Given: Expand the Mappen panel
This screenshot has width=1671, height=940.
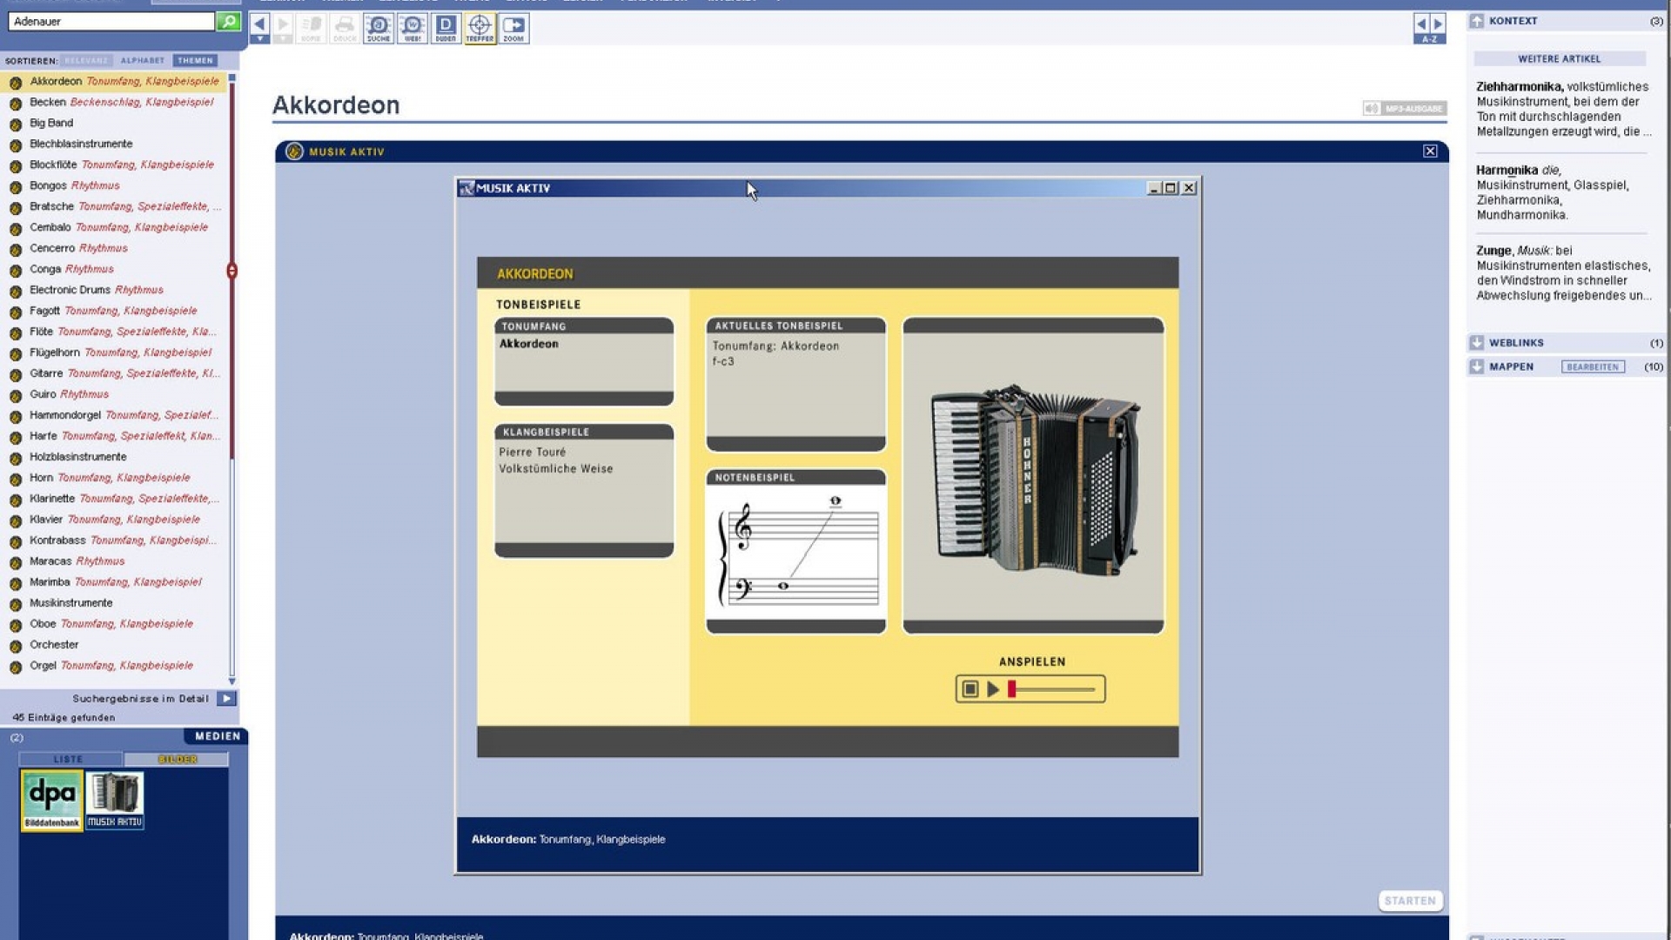Looking at the screenshot, I should click(1477, 366).
